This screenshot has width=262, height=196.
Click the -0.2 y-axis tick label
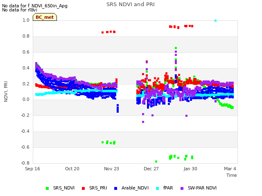[25, 115]
